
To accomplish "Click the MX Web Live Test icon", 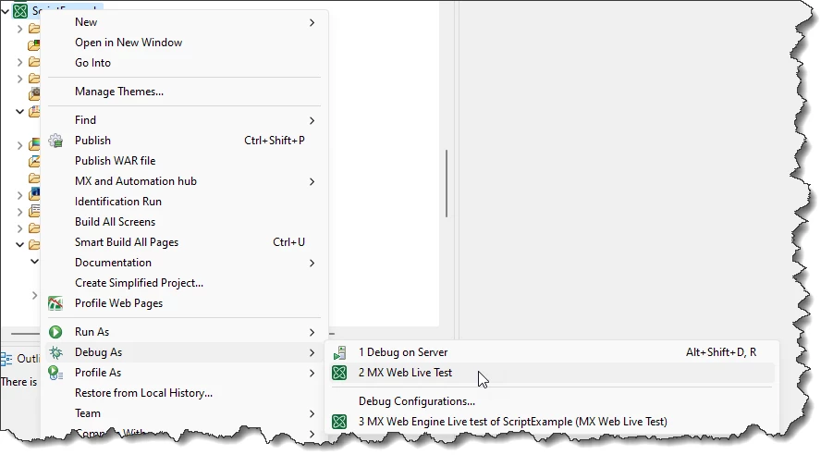I will tap(339, 373).
